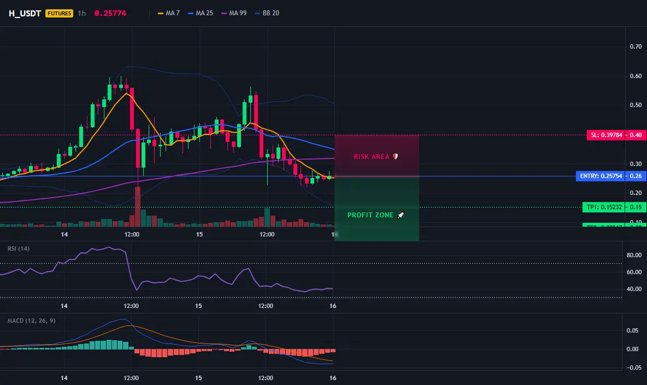Image resolution: width=647 pixels, height=385 pixels.
Task: Click the ENTRY: 0.25754 price label
Action: pos(601,176)
